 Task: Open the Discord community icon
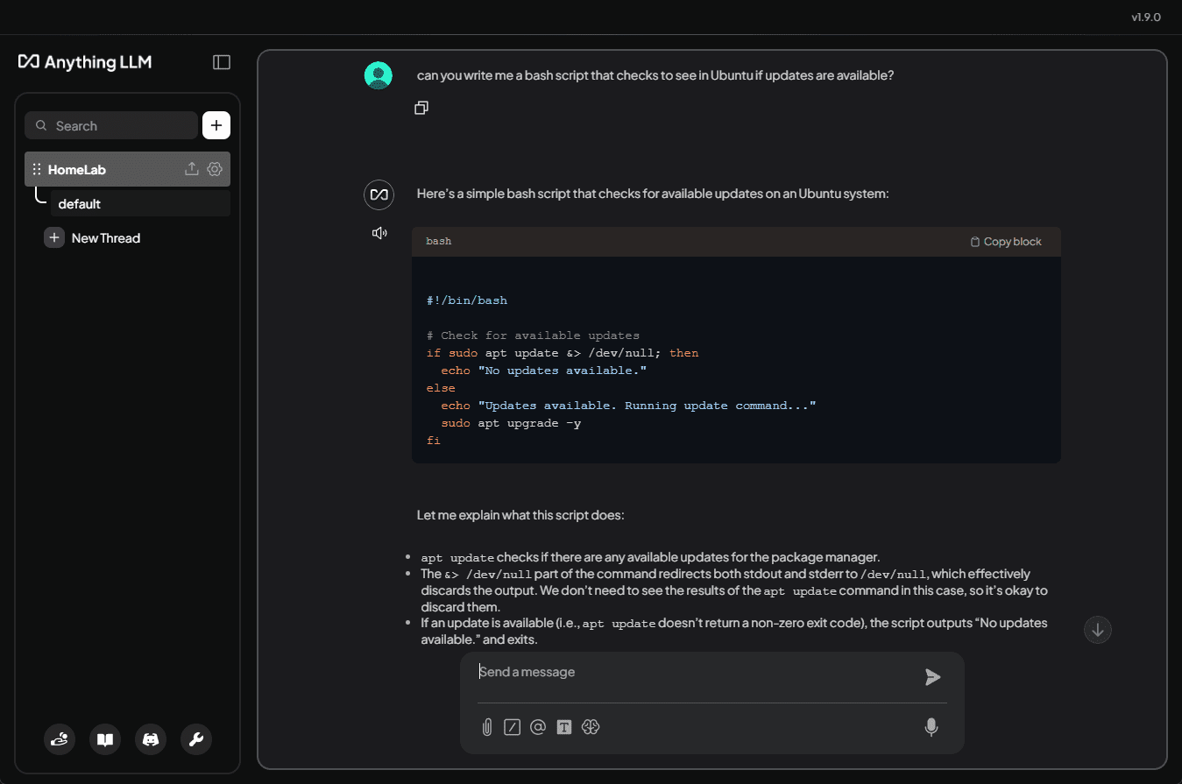[151, 740]
